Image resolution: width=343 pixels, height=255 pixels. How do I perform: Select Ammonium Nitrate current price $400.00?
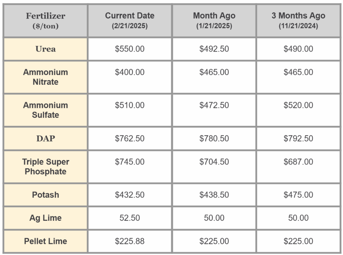[129, 72]
